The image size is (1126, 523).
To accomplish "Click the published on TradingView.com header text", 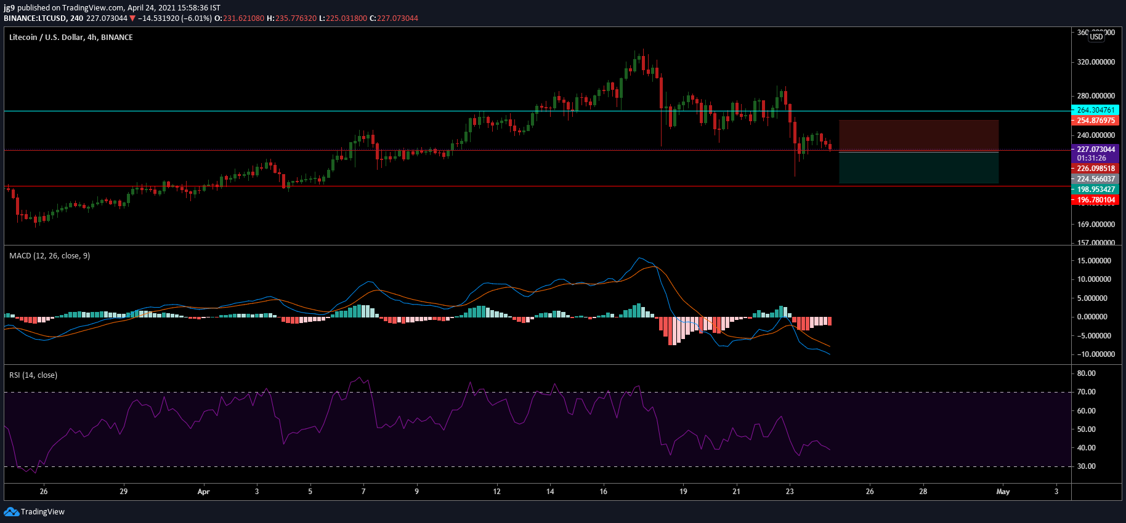I will click(x=71, y=8).
